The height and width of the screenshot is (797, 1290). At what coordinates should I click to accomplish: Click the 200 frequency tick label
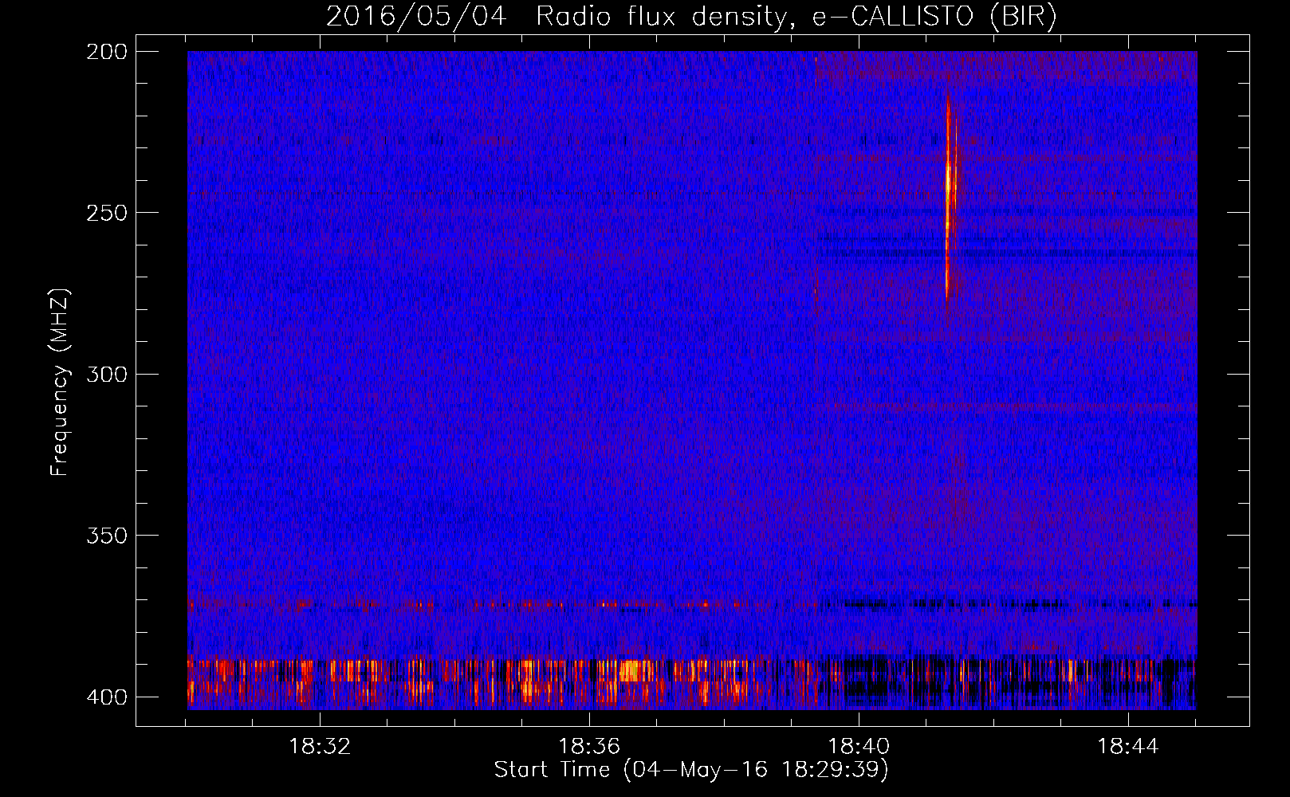(107, 52)
